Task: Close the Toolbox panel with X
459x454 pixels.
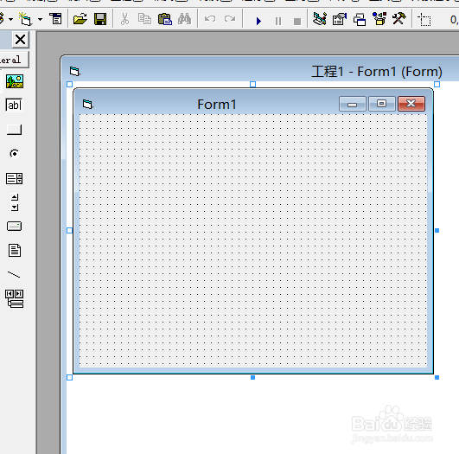Action: point(21,39)
